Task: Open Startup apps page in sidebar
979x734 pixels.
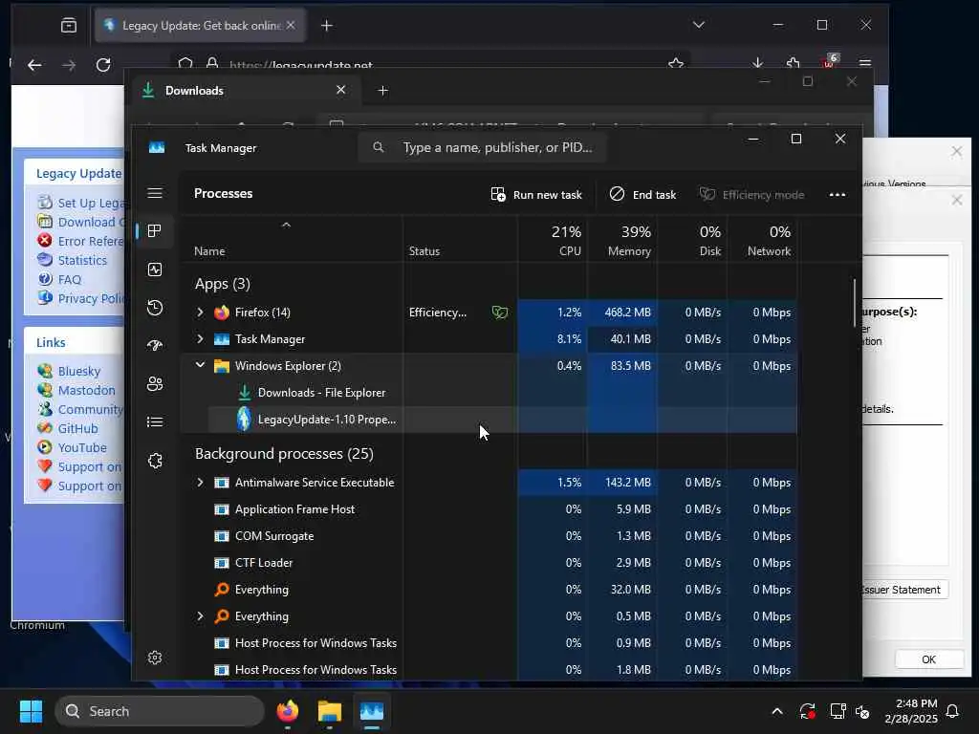Action: pyautogui.click(x=155, y=346)
